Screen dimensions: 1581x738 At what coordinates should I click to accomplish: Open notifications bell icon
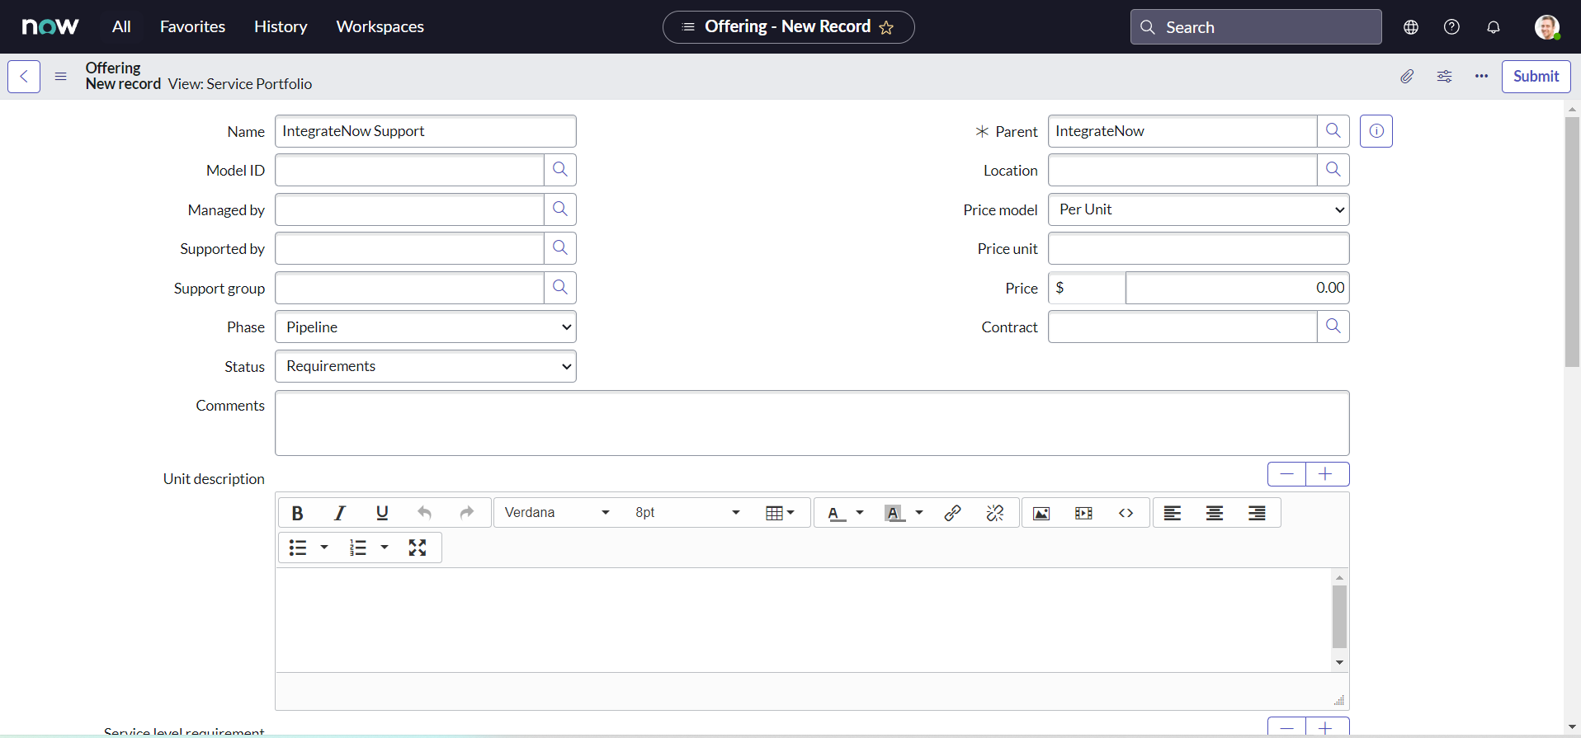pyautogui.click(x=1494, y=27)
